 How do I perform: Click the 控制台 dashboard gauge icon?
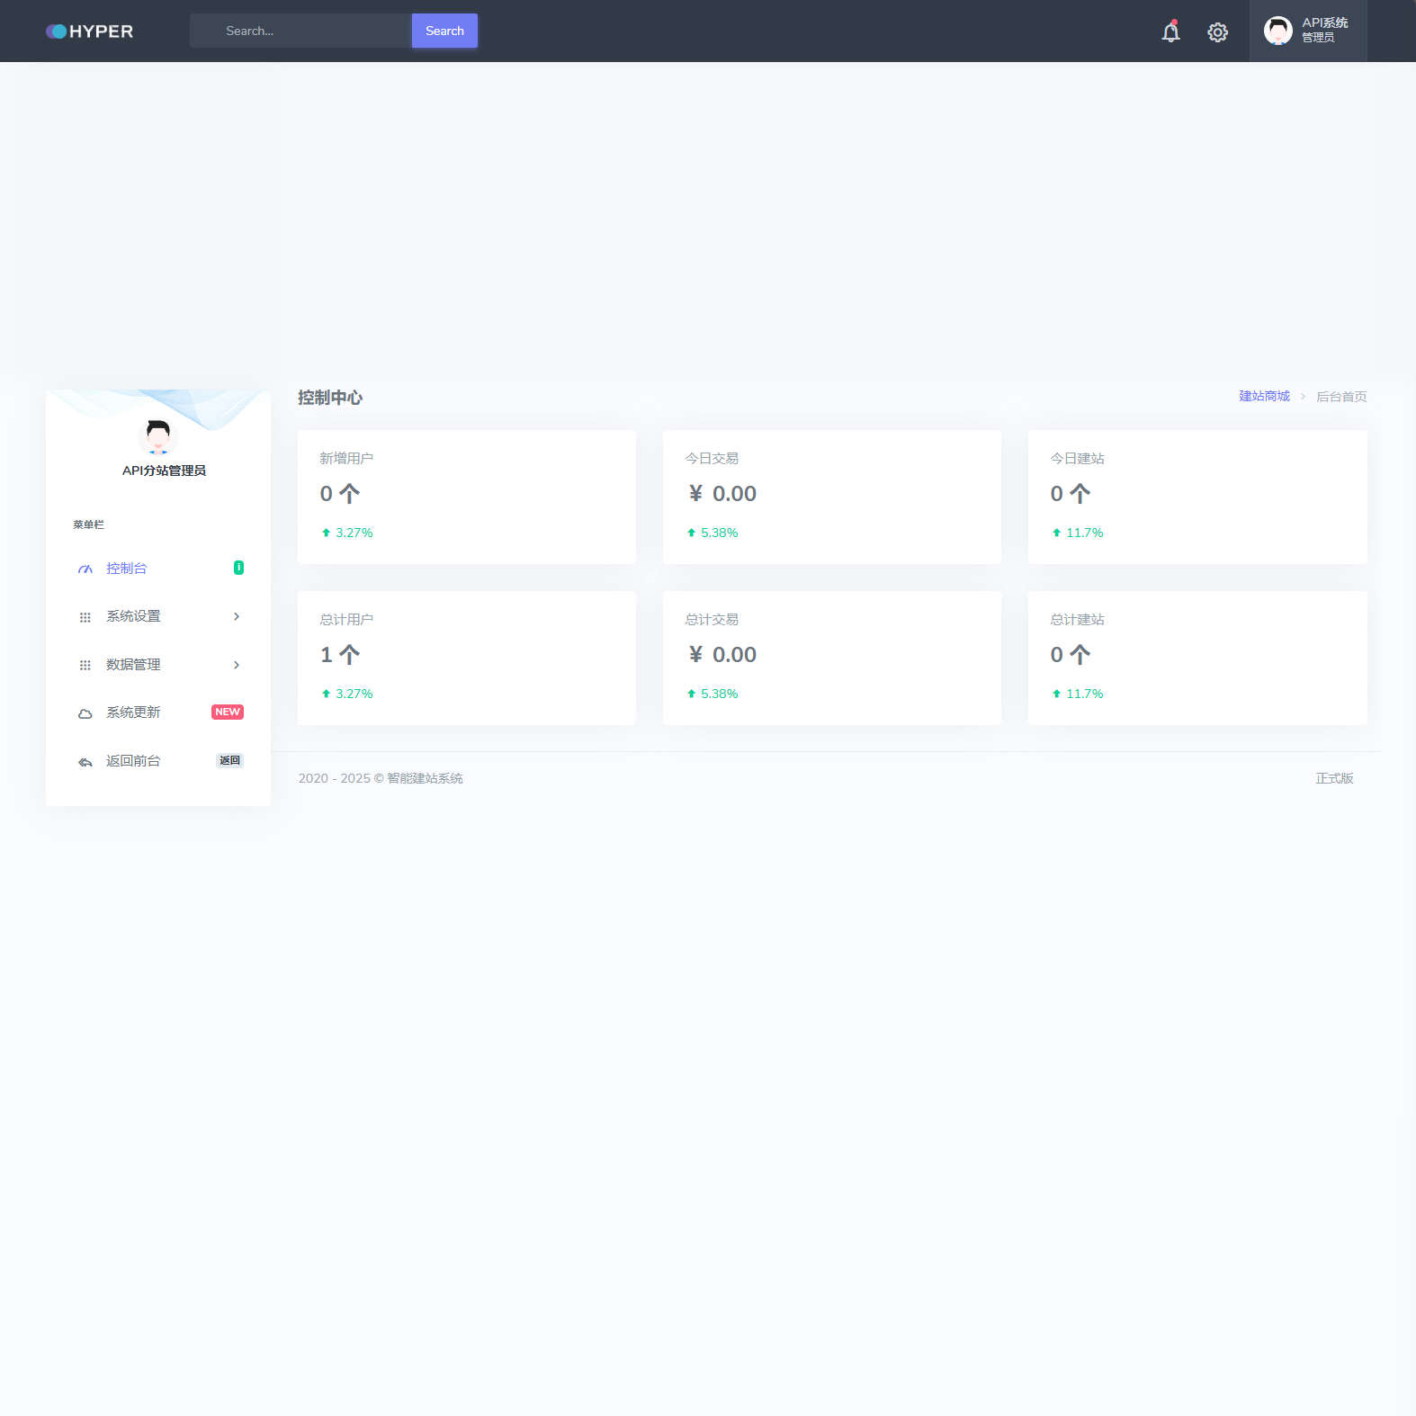(85, 569)
